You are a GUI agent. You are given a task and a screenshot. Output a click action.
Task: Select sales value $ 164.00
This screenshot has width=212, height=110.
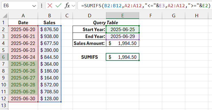[50, 78]
